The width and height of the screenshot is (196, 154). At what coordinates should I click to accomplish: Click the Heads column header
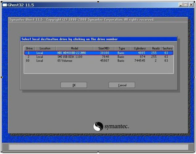click(x=156, y=48)
